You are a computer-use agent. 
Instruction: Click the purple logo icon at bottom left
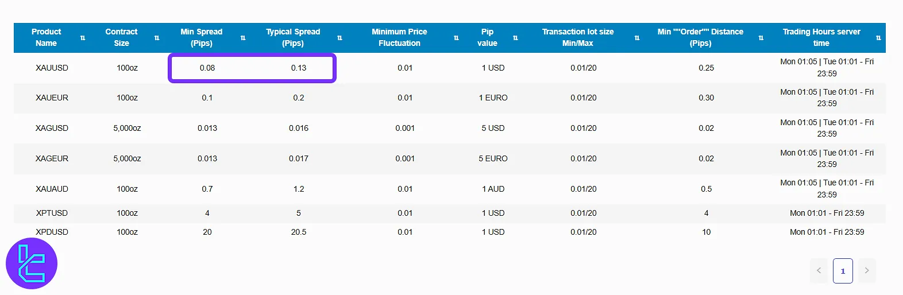point(32,263)
